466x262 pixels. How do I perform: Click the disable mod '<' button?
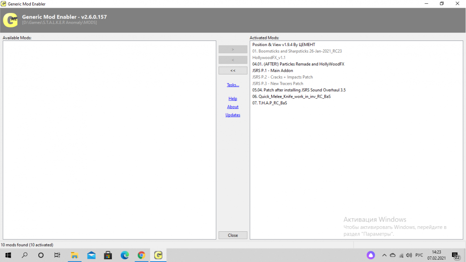233,60
